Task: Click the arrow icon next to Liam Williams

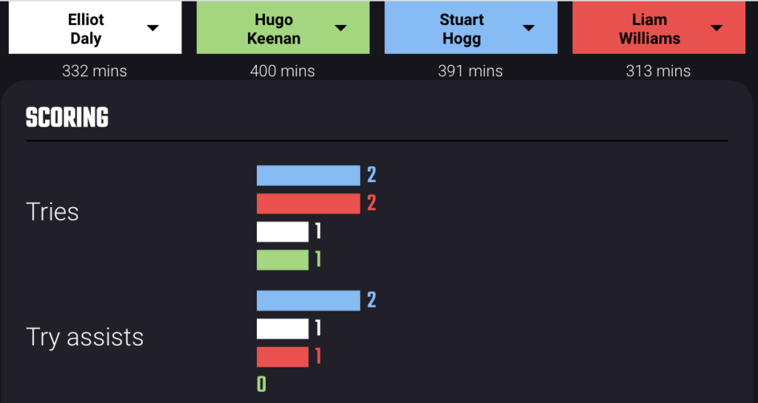Action: (x=717, y=28)
